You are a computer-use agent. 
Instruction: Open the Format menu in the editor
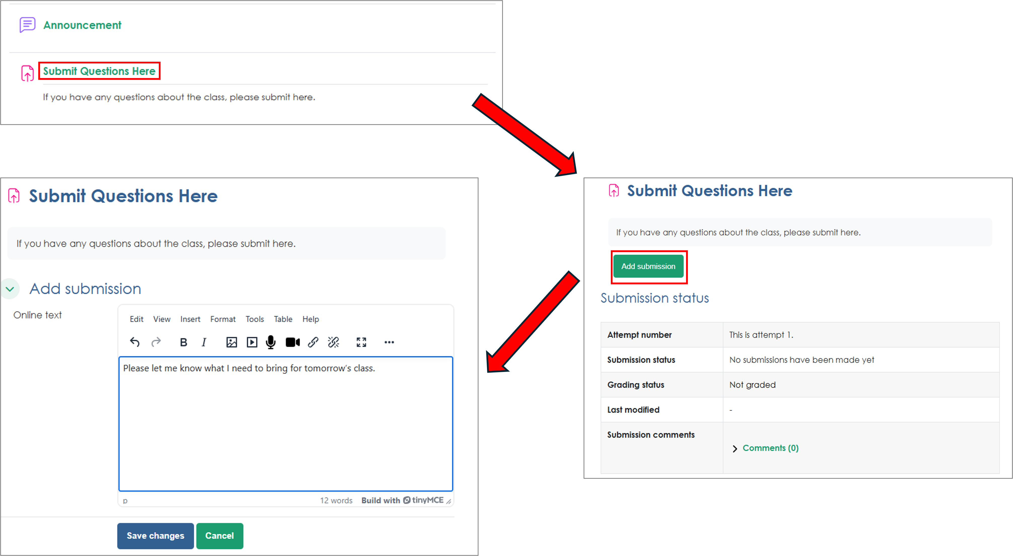[222, 319]
